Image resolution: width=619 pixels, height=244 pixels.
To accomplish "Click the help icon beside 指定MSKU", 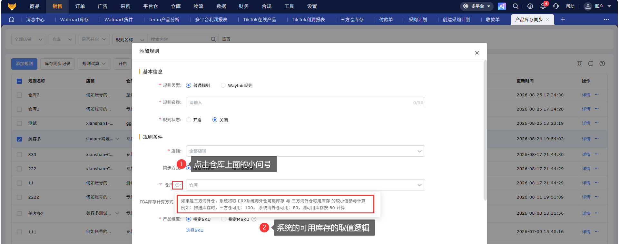I will coord(254,219).
